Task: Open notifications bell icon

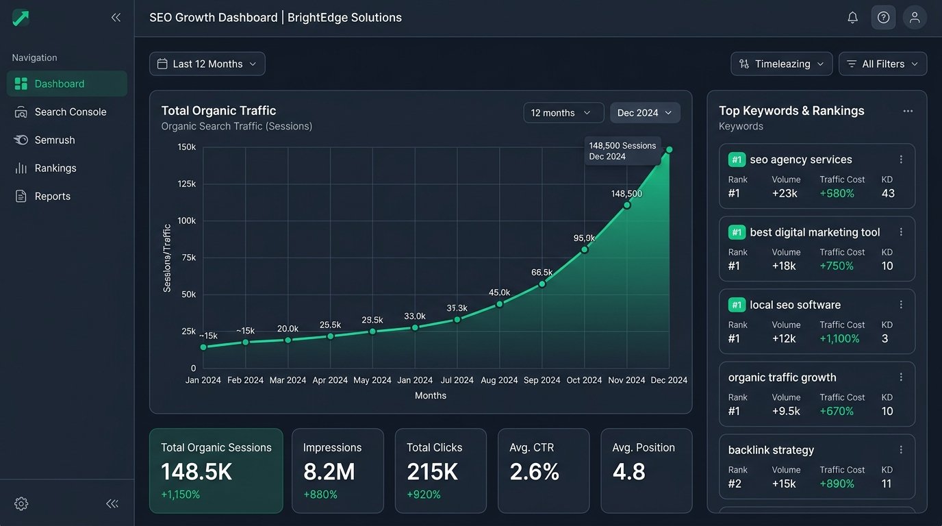Action: click(x=852, y=18)
